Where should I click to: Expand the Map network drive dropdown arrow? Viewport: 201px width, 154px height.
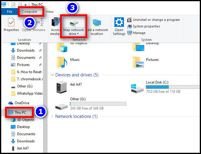(x=78, y=34)
